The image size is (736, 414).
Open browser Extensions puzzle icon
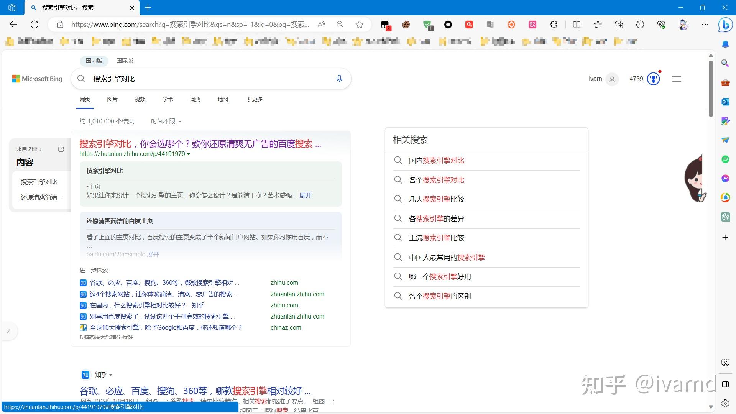click(x=554, y=25)
